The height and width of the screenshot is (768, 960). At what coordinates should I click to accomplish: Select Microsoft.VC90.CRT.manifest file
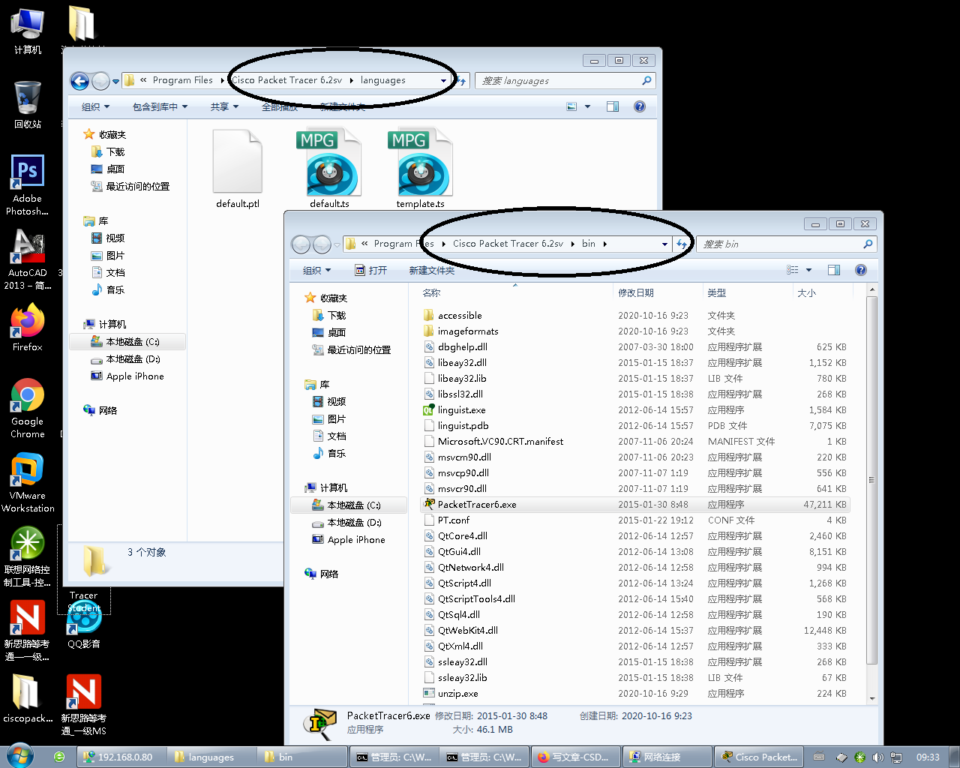click(x=500, y=442)
